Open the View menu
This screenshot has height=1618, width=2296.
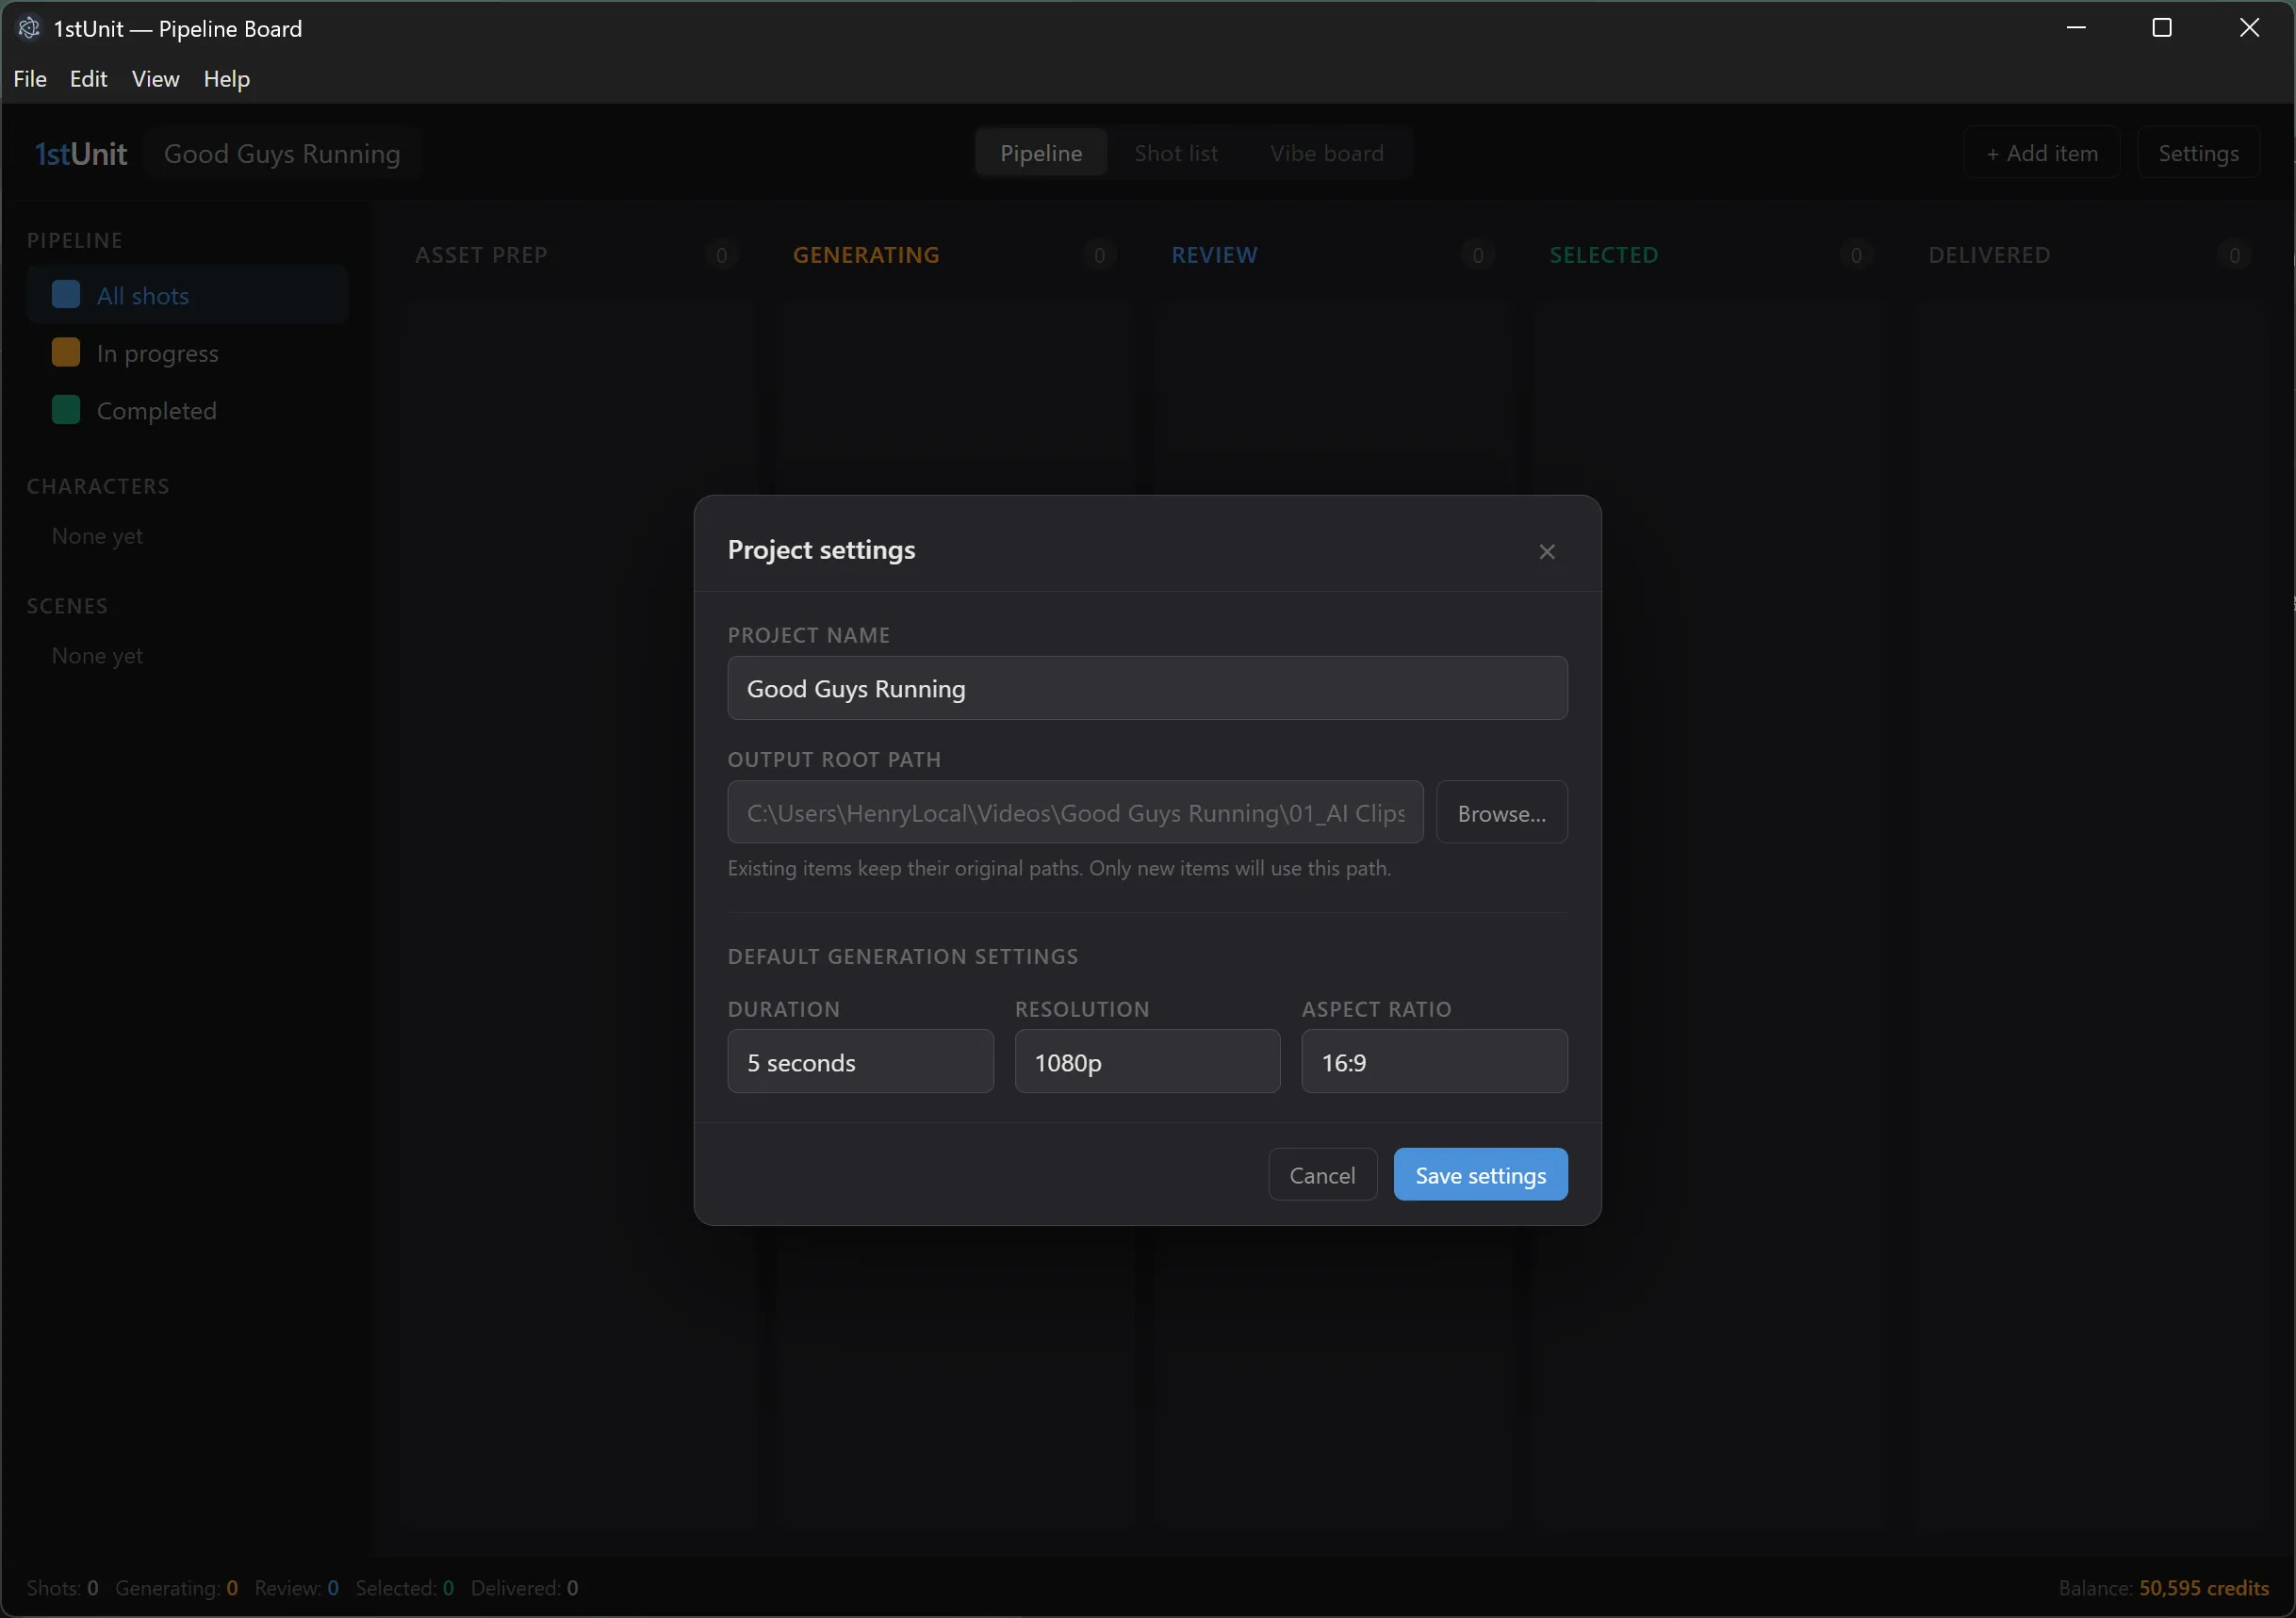(155, 79)
